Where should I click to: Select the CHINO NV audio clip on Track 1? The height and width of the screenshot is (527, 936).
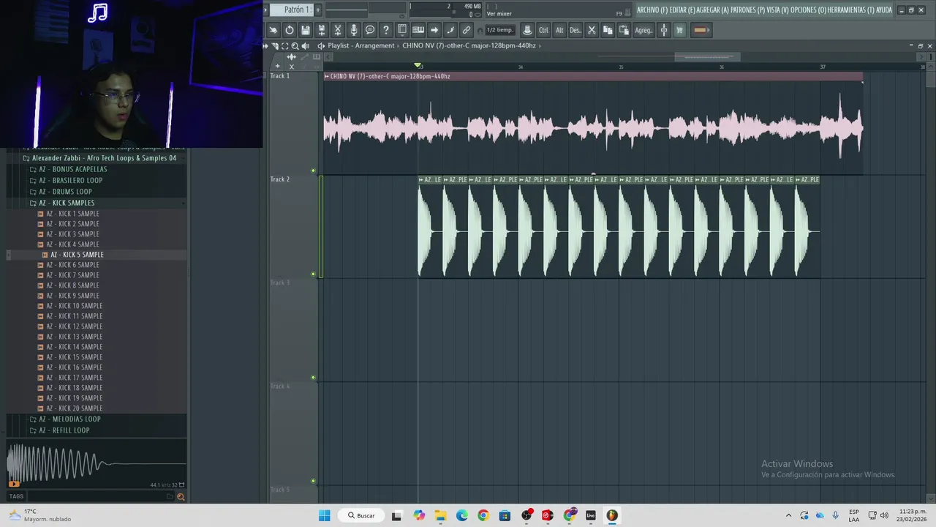pos(593,124)
